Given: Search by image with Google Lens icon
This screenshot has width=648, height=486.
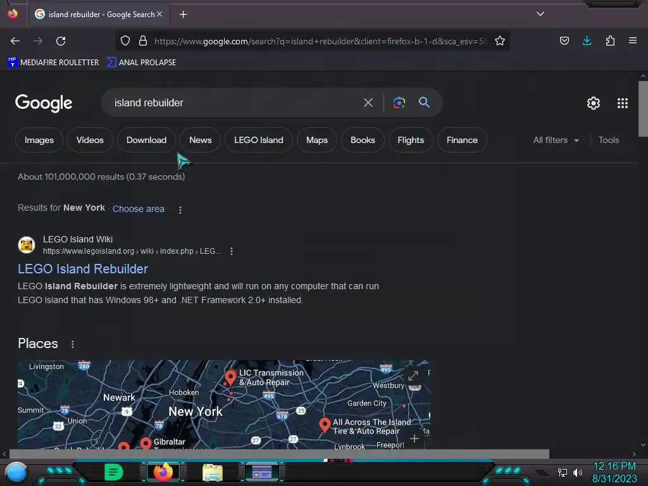Looking at the screenshot, I should coord(399,103).
